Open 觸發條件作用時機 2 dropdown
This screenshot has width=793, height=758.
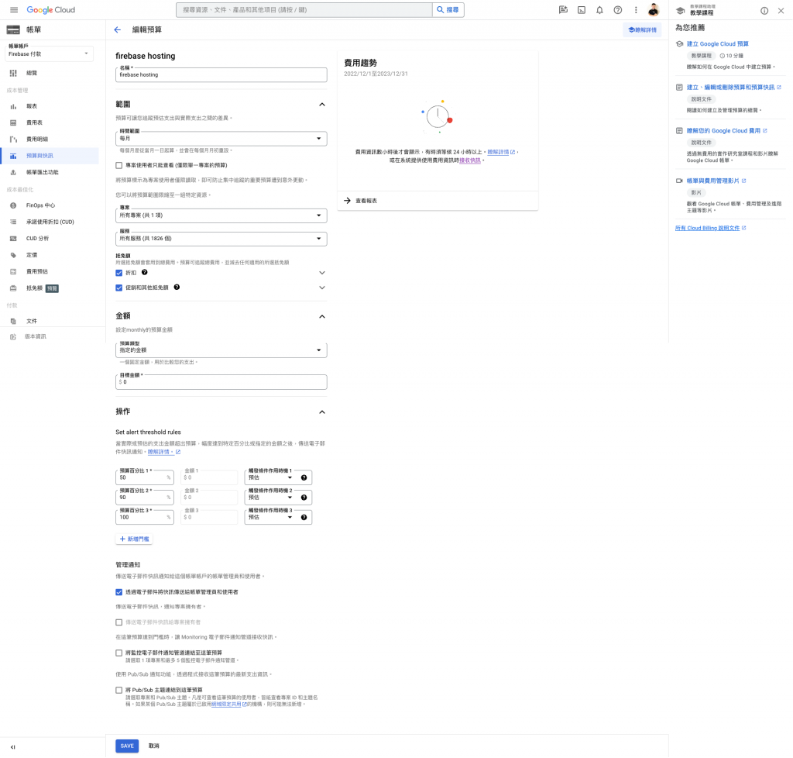tap(271, 498)
